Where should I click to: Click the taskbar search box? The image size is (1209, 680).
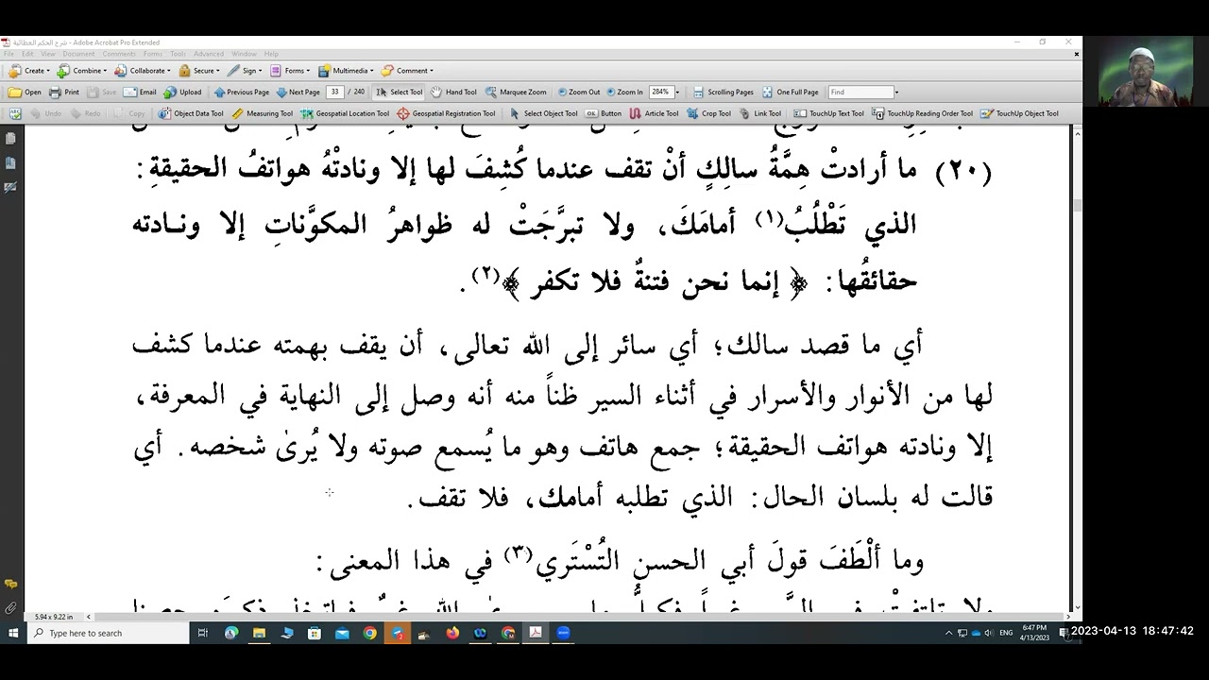click(x=109, y=633)
